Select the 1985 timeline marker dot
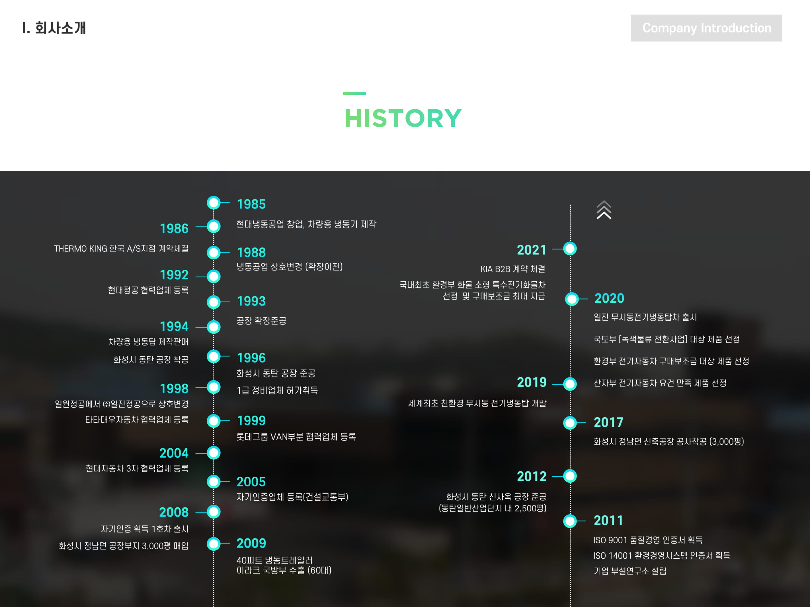Viewport: 810px width, 607px height. tap(214, 203)
